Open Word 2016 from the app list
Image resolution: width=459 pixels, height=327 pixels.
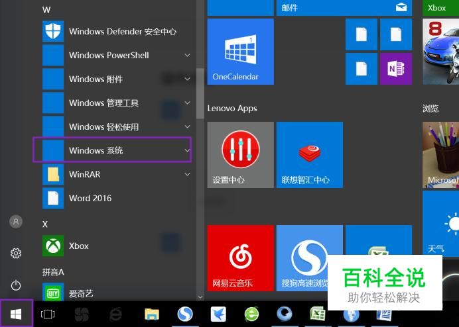coord(116,198)
